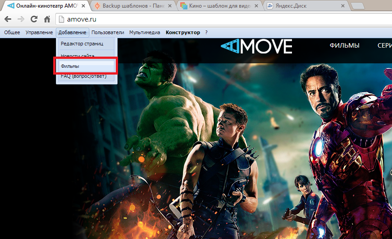Close the Кино – шаблон tab

(x=256, y=6)
